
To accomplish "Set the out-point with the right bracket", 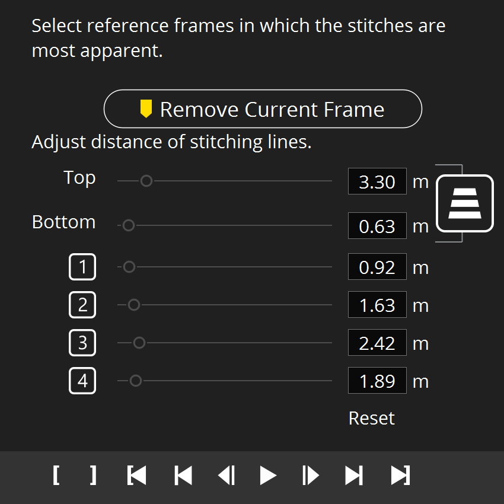I will pyautogui.click(x=93, y=476).
